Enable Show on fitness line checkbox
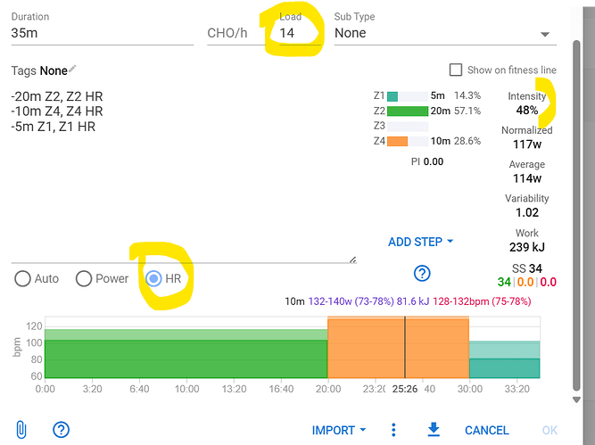Image resolution: width=595 pixels, height=445 pixels. click(456, 70)
